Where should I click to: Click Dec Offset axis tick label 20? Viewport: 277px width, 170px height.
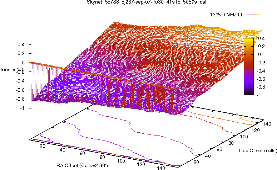[196, 162]
